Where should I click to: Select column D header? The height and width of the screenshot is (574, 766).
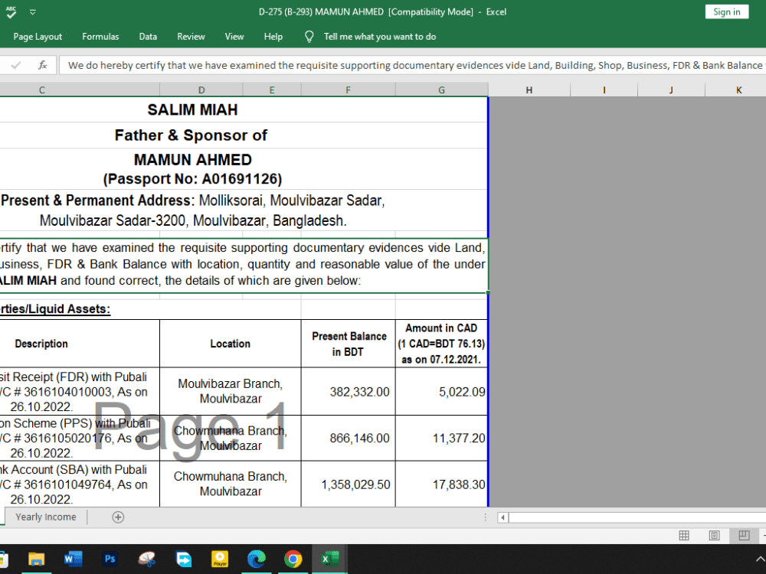tap(201, 90)
